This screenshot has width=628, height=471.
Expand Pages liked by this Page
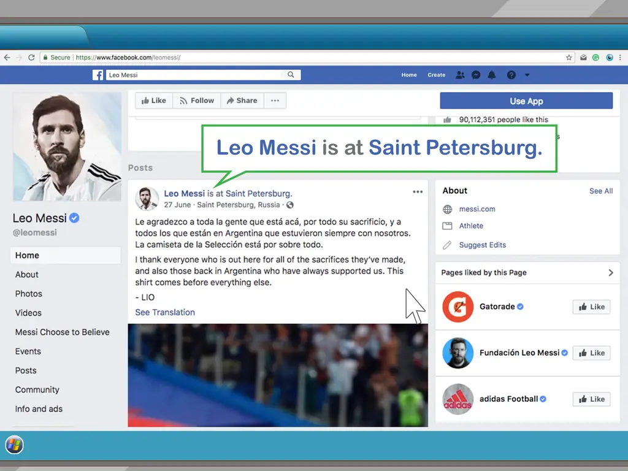click(x=610, y=273)
